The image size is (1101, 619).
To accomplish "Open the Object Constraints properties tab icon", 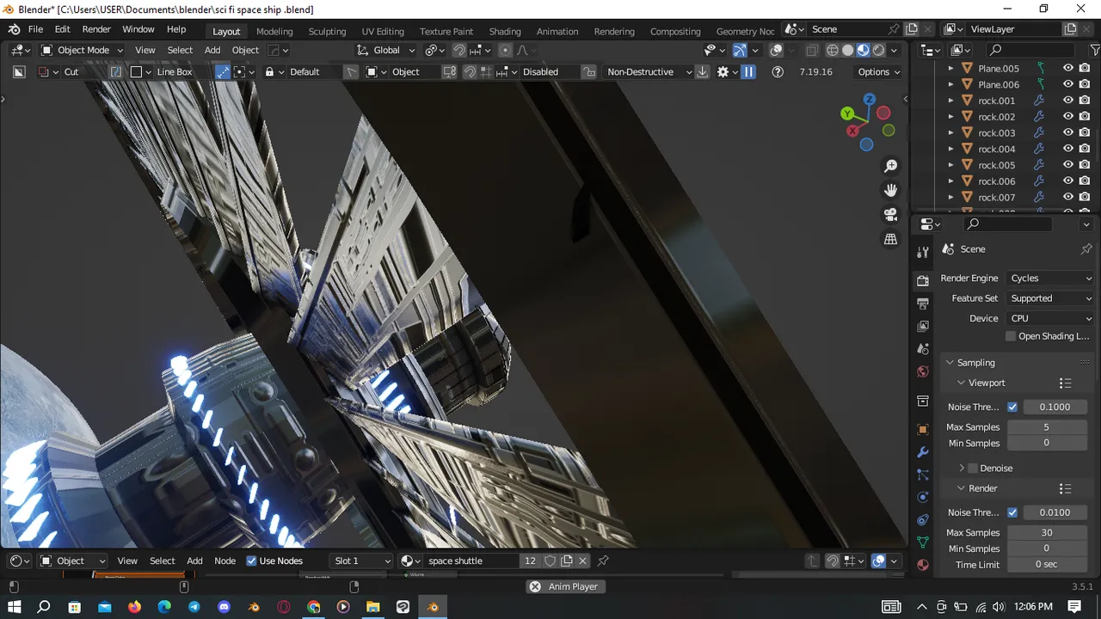I will (x=923, y=520).
